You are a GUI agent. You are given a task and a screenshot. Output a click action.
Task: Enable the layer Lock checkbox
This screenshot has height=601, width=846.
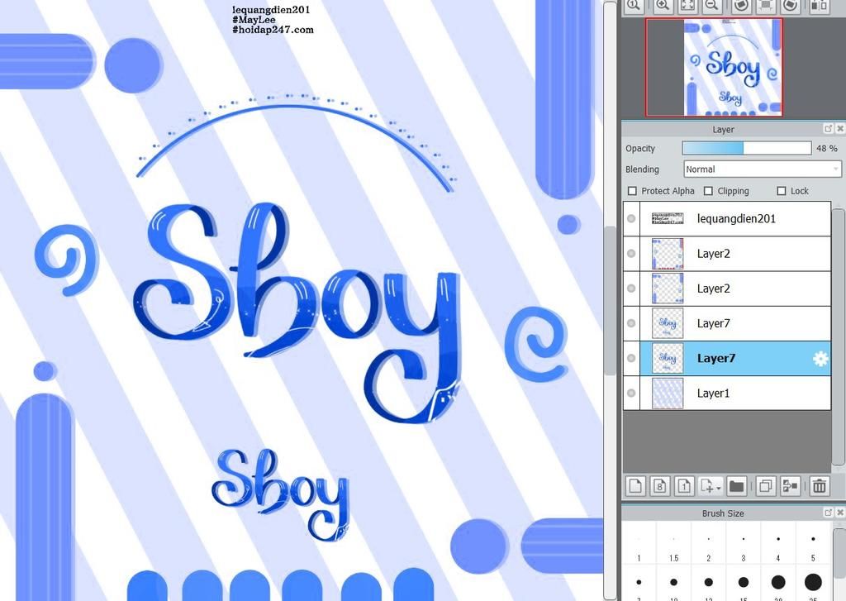[782, 191]
